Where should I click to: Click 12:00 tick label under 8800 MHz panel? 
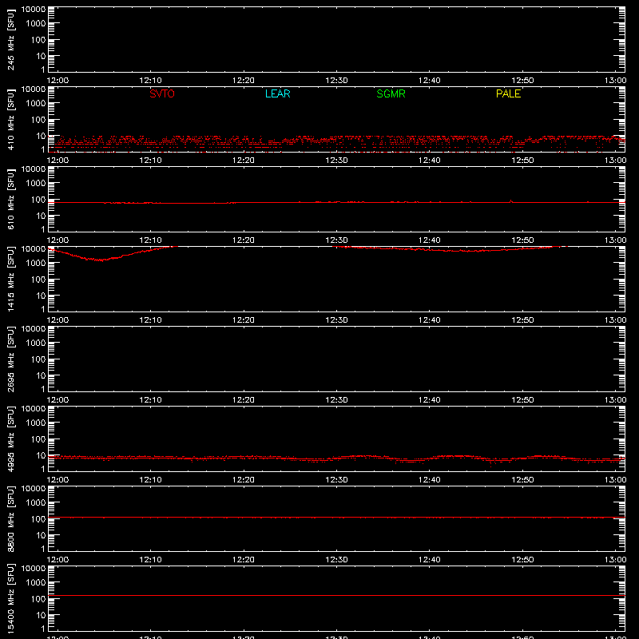tap(58, 560)
